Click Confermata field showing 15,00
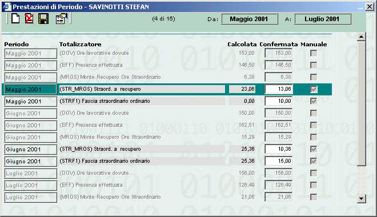 coord(279,161)
